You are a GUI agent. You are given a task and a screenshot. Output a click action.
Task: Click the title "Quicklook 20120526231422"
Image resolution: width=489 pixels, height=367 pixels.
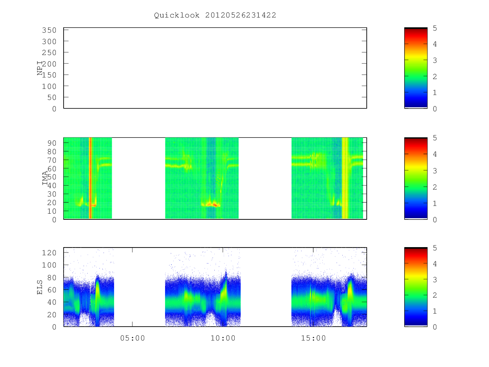[x=215, y=15]
